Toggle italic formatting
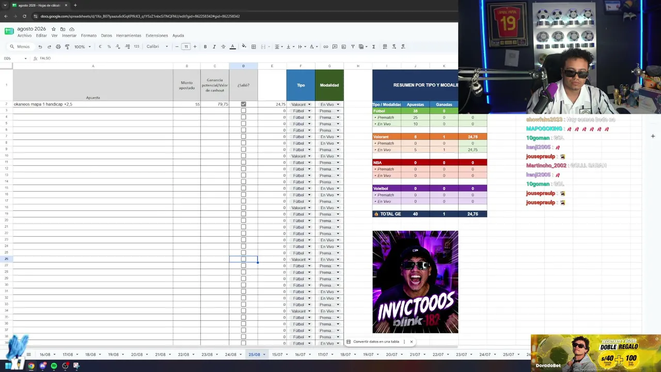The image size is (661, 372). (x=214, y=47)
